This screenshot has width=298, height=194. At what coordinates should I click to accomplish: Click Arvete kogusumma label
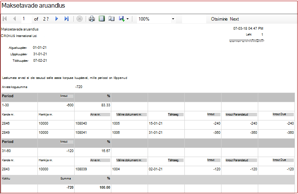tap(15, 87)
